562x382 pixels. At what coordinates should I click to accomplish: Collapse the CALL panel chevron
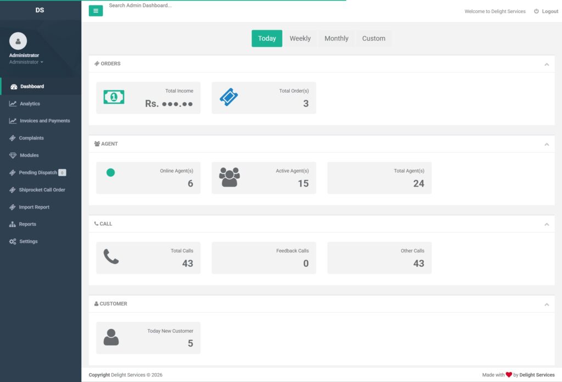click(x=547, y=224)
